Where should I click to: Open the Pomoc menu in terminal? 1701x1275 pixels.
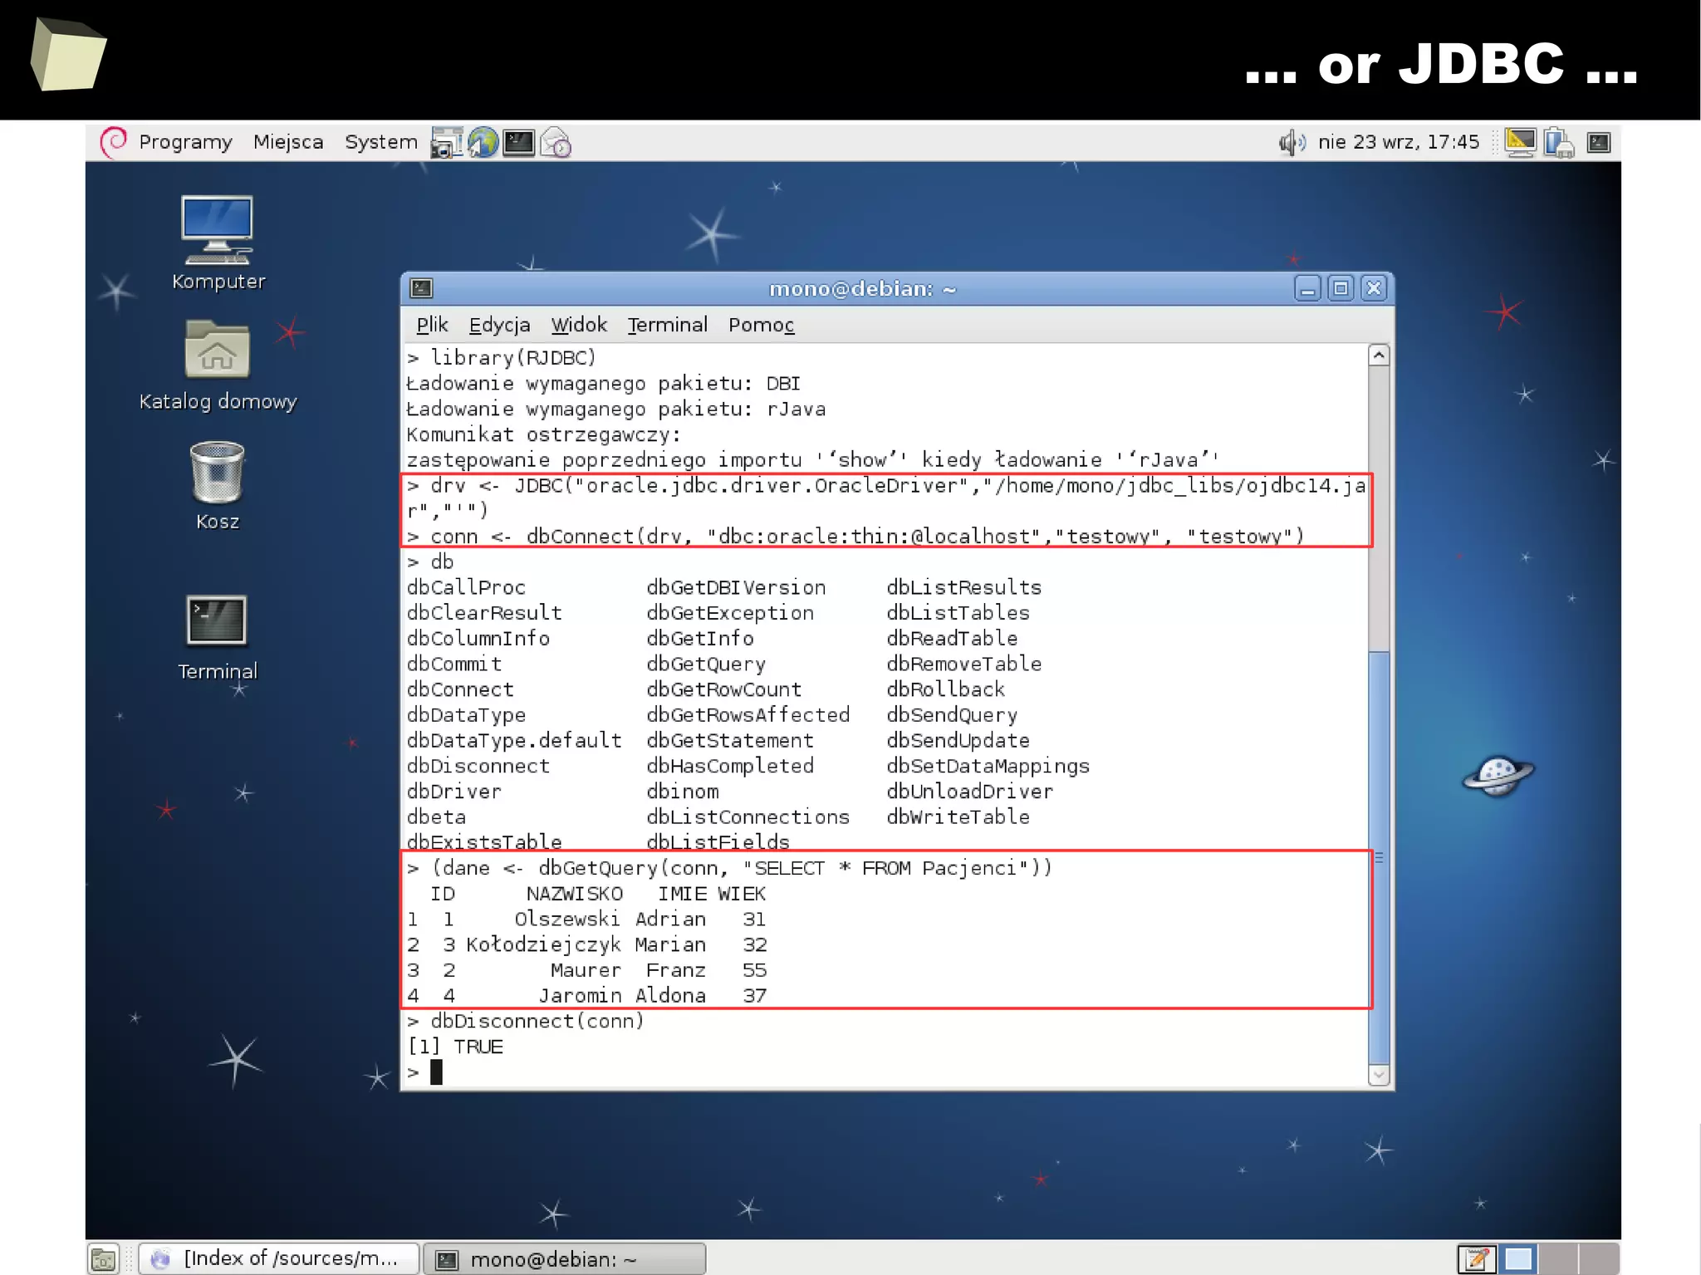point(761,325)
